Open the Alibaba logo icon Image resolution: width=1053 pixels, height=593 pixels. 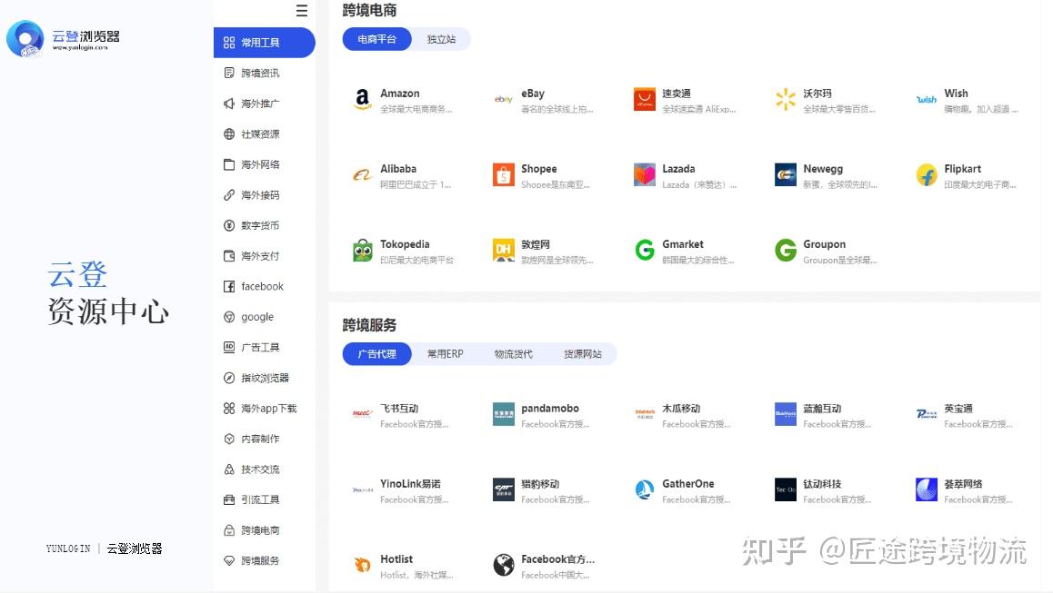[363, 175]
